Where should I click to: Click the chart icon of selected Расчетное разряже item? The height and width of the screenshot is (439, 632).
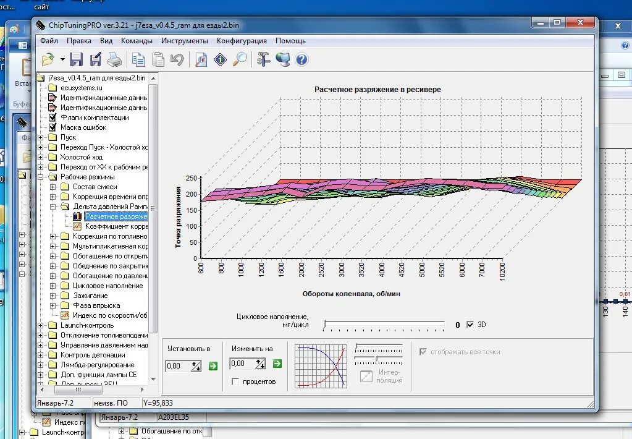[x=77, y=216]
